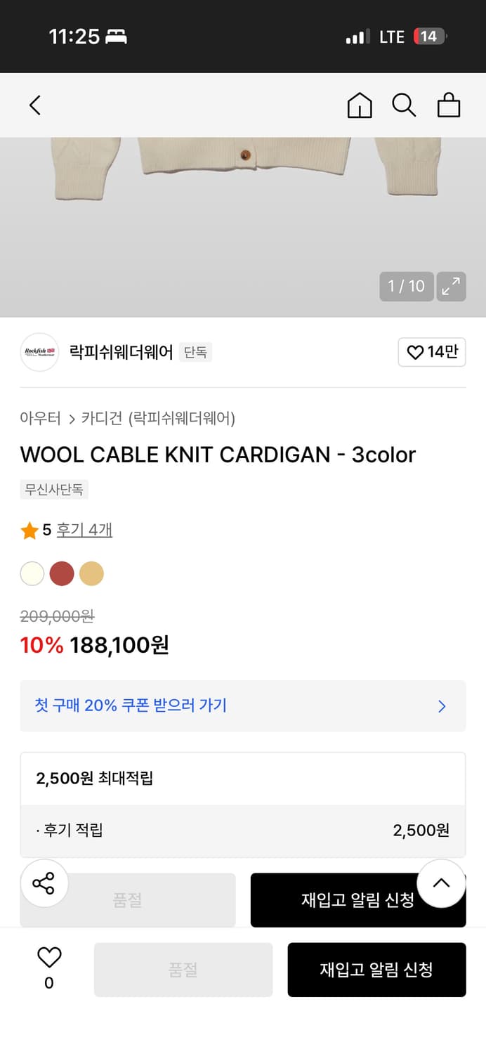Expand the product photo to fullscreen
The image size is (486, 1054).
452,286
